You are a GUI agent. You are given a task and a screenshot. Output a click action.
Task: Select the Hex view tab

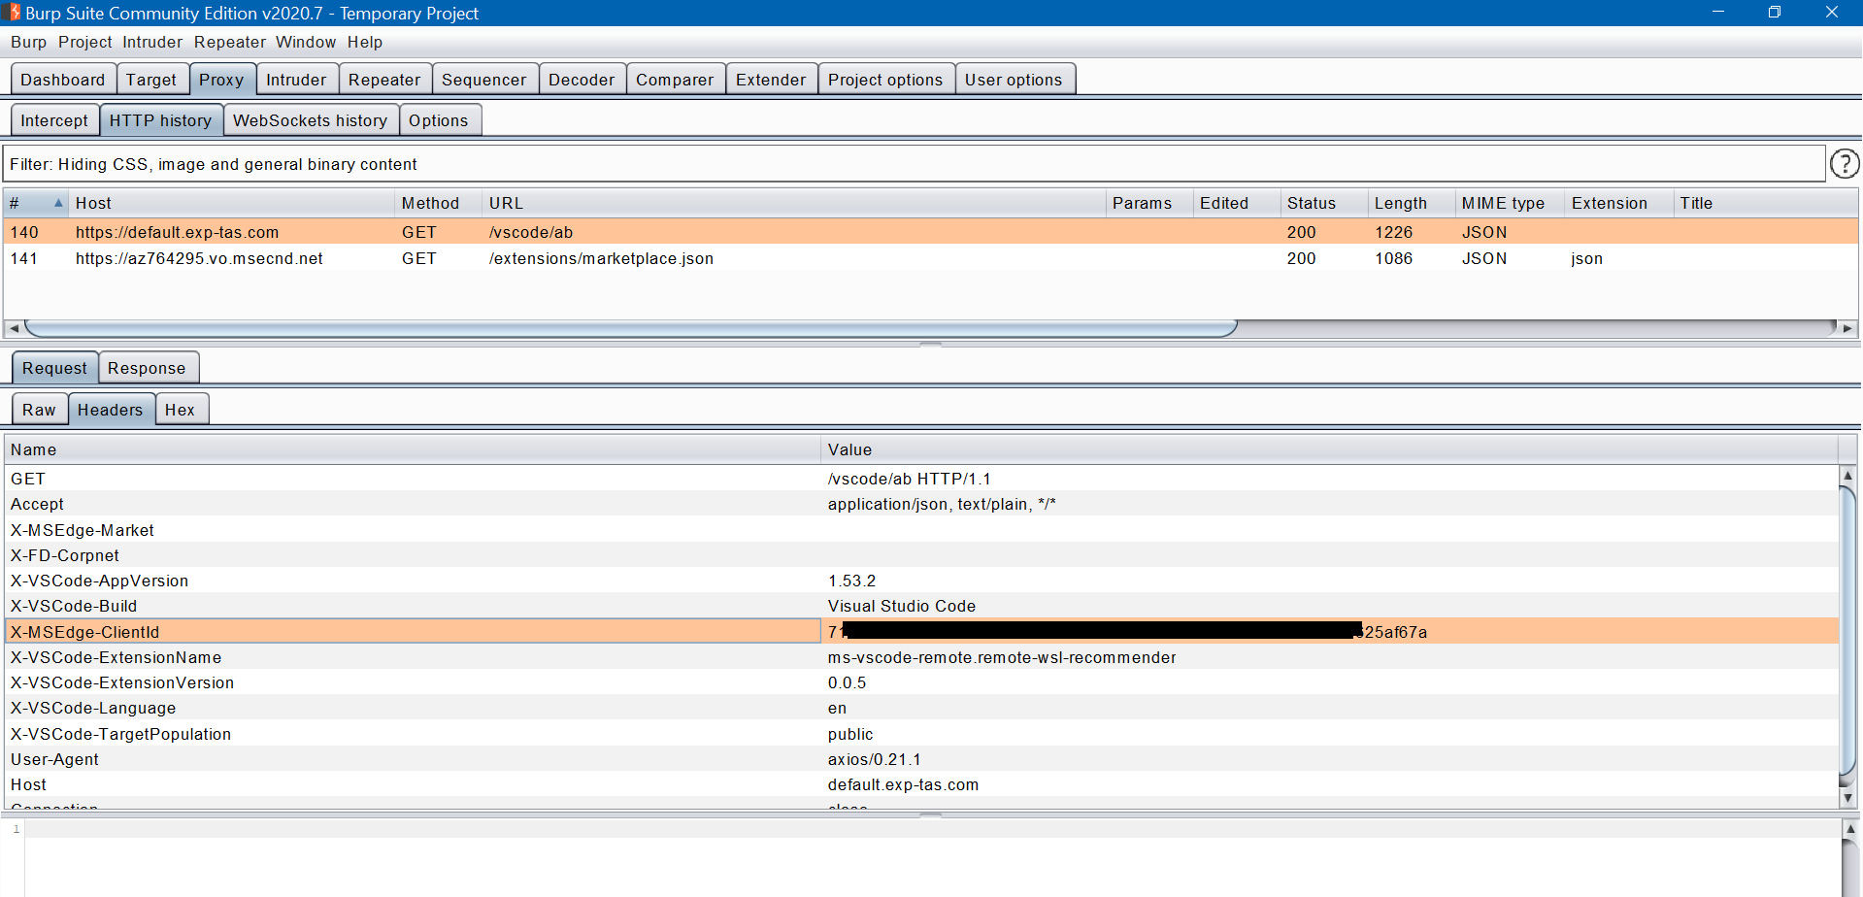tap(181, 409)
